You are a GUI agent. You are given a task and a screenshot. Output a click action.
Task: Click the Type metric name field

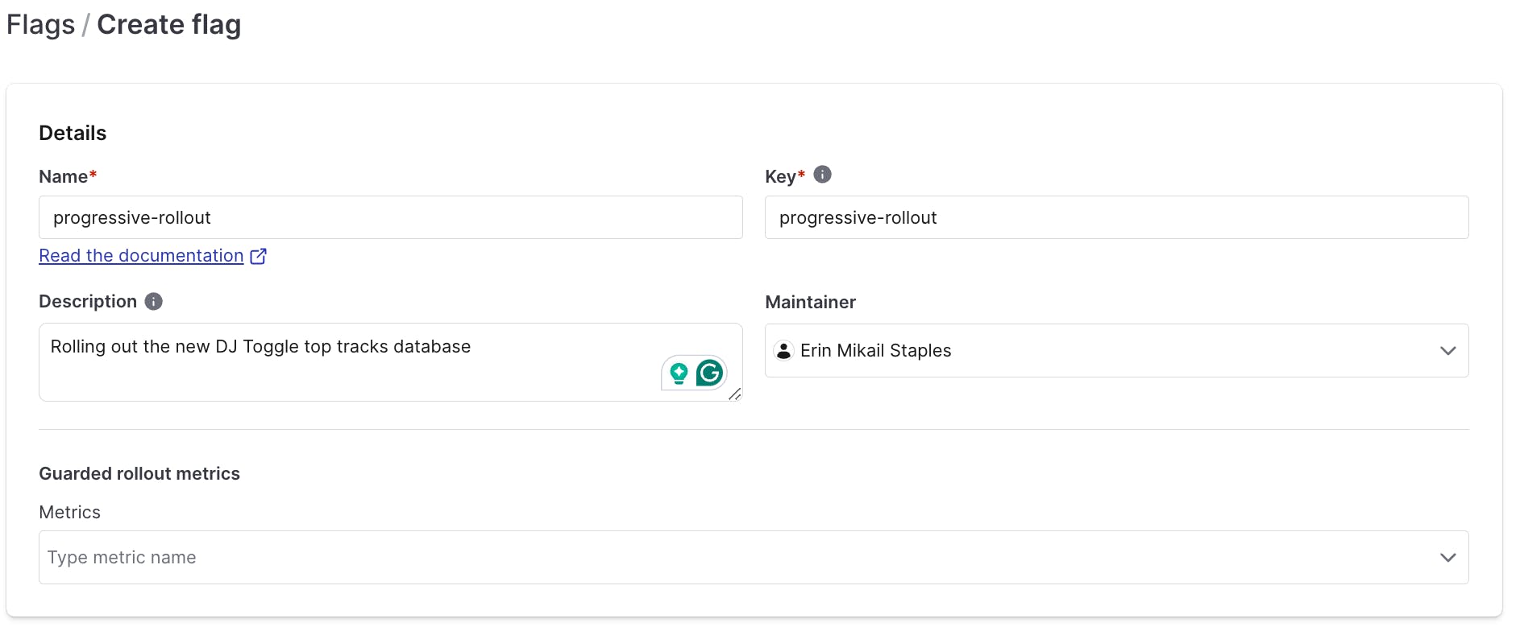tap(725, 557)
